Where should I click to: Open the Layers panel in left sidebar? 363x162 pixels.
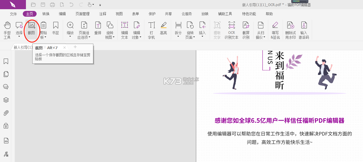pos(6,100)
